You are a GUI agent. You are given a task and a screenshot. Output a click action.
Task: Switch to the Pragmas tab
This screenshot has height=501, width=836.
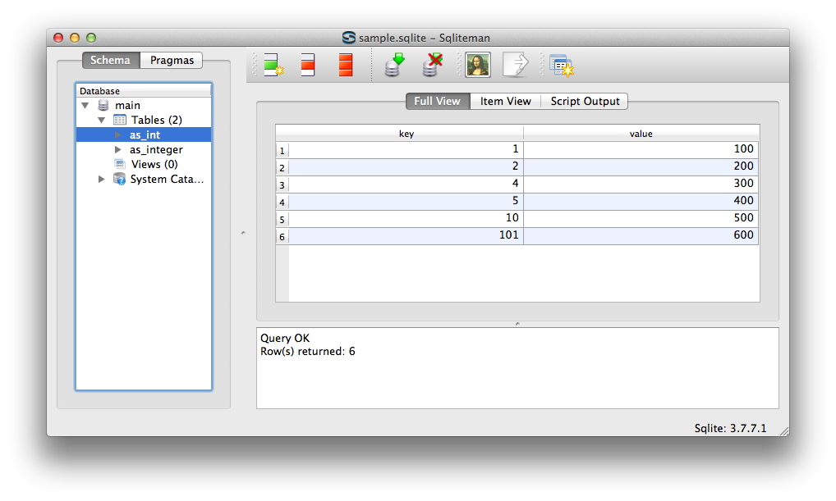pos(171,60)
